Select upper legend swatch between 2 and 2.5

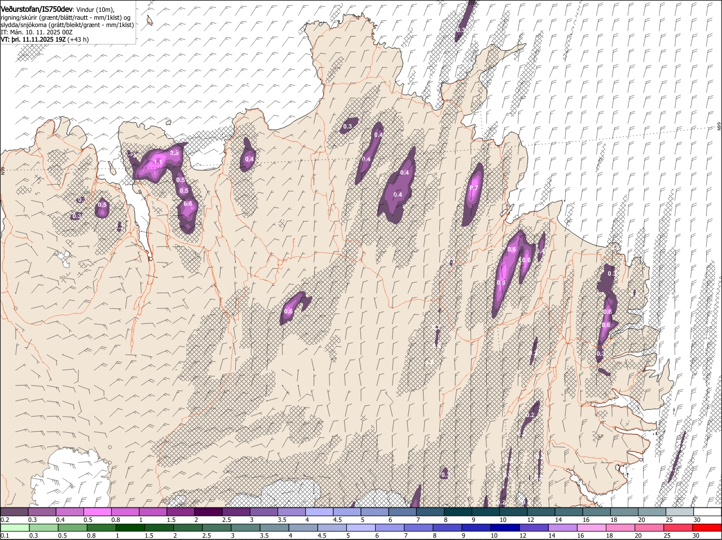(x=208, y=512)
